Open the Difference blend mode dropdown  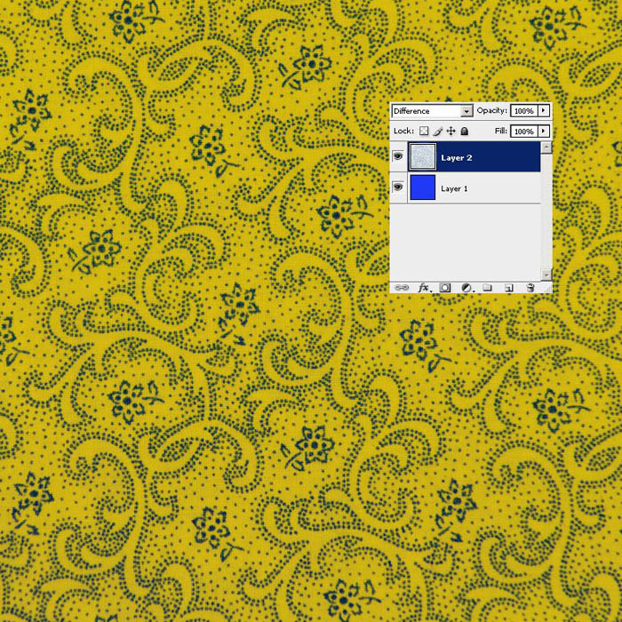pyautogui.click(x=432, y=111)
